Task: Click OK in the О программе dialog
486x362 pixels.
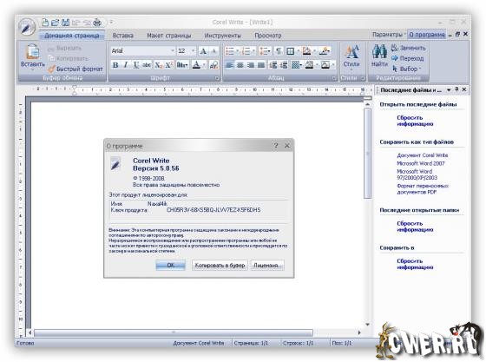Action: (170, 266)
